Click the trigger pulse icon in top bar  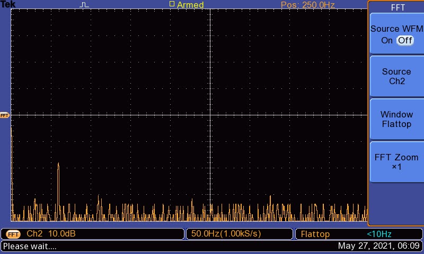coord(85,5)
